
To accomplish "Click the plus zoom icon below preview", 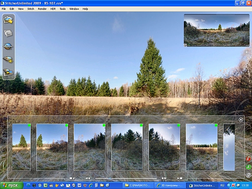I will coord(246,52).
